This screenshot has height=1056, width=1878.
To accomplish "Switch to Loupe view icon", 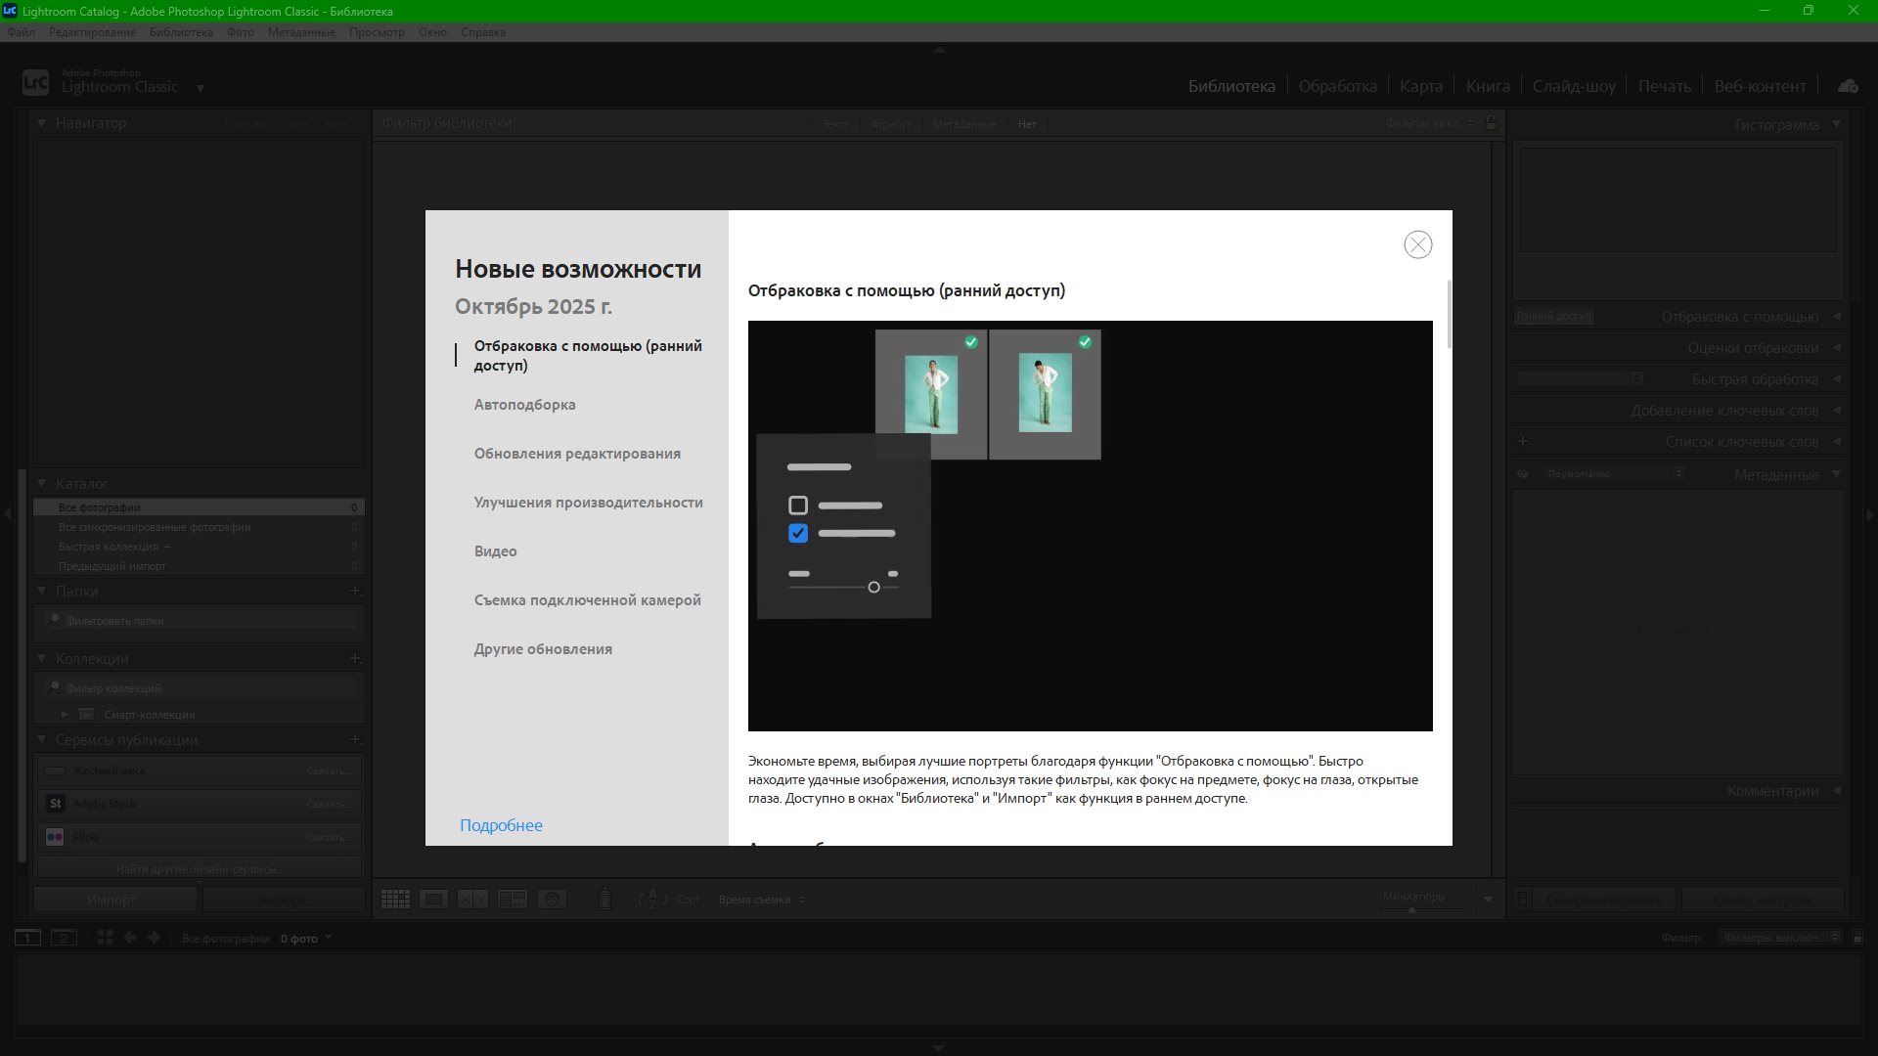I will [x=433, y=900].
